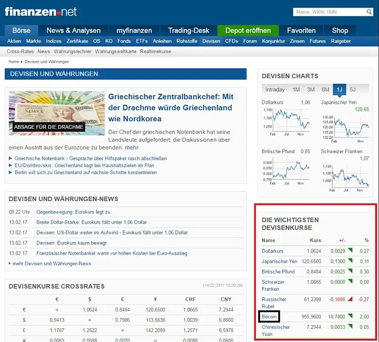Open the Bitcoin exchange rate link
The height and width of the screenshot is (342, 379).
(x=269, y=316)
